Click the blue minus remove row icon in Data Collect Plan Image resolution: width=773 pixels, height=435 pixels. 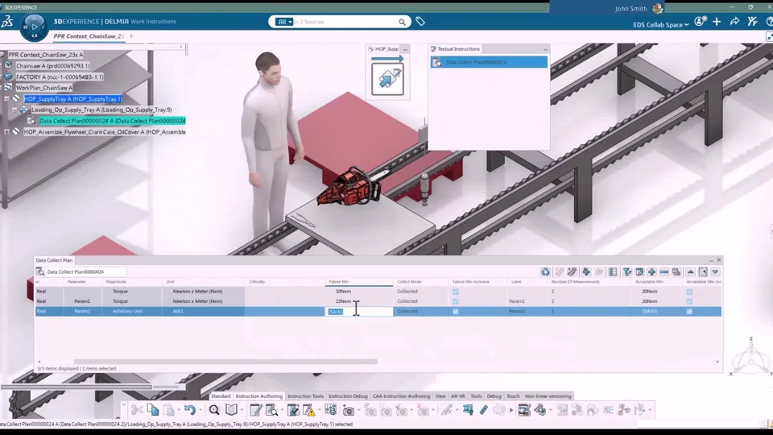click(x=664, y=271)
